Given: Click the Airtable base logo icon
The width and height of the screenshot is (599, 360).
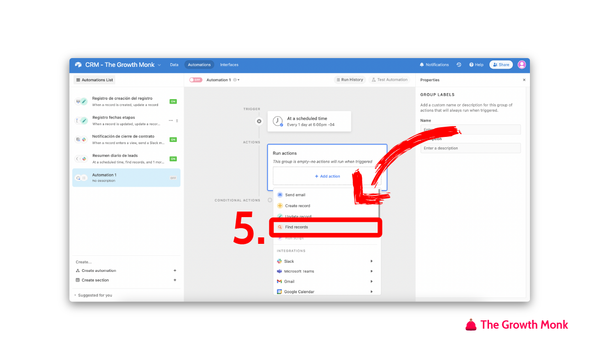Looking at the screenshot, I should [78, 65].
